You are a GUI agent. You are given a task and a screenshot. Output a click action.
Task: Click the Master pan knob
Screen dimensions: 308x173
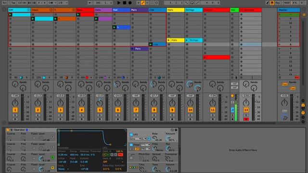pos(284,103)
